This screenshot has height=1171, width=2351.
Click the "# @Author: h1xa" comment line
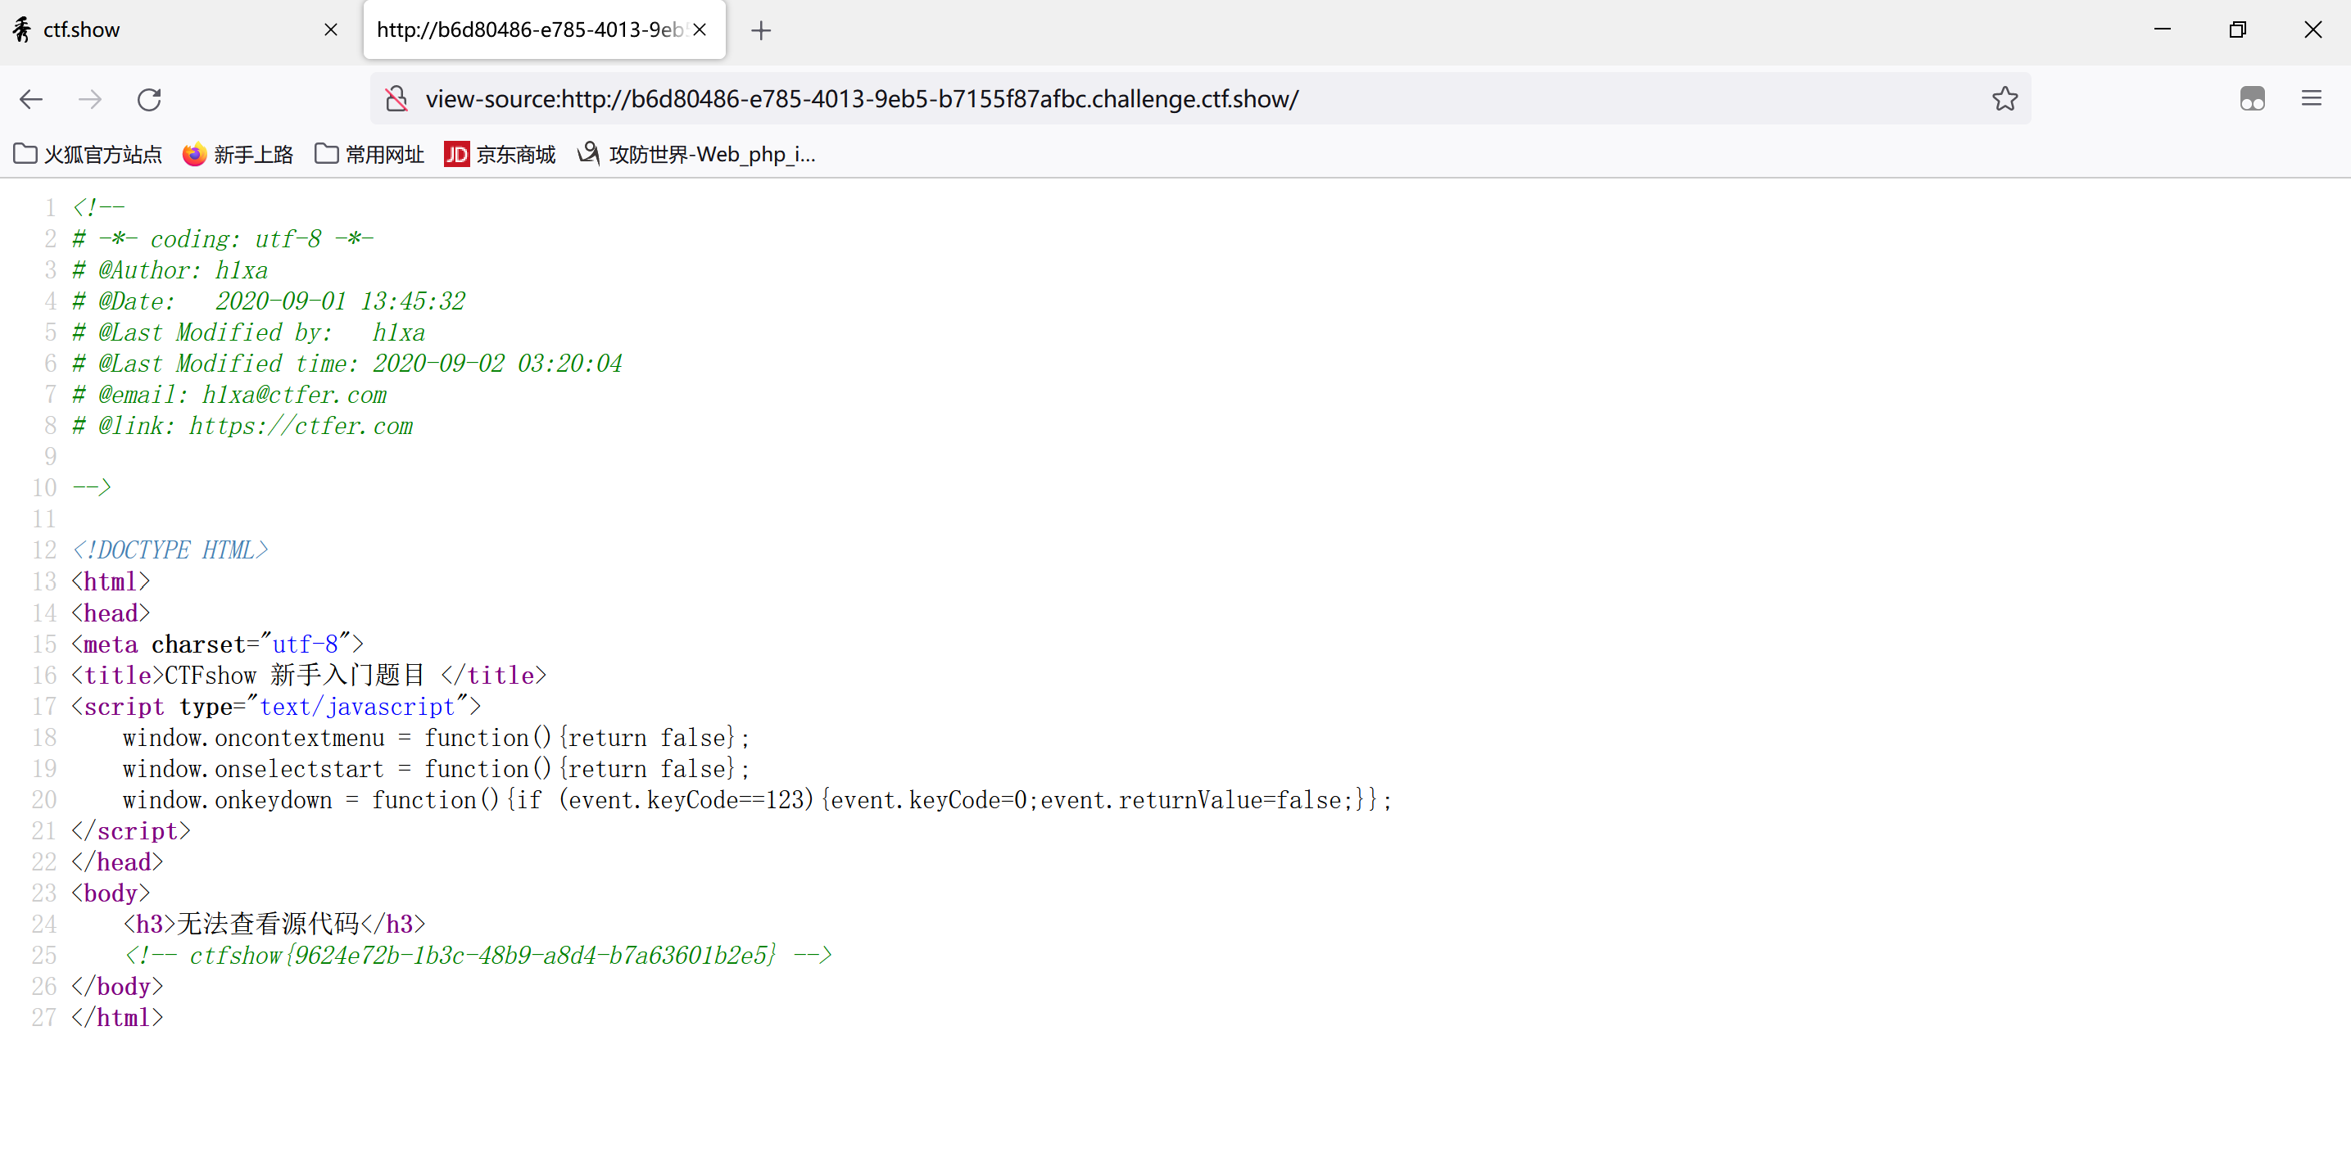coord(170,270)
